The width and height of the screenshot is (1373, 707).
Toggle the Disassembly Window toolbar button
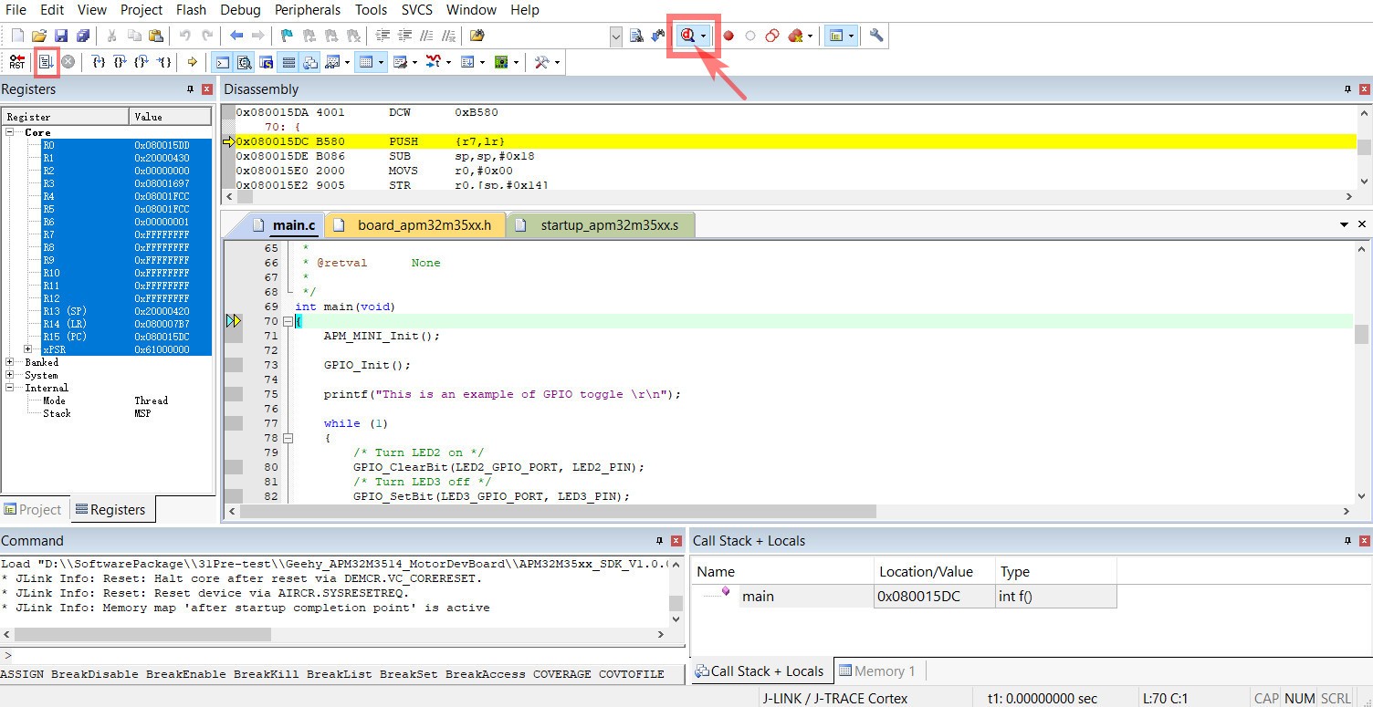click(245, 62)
